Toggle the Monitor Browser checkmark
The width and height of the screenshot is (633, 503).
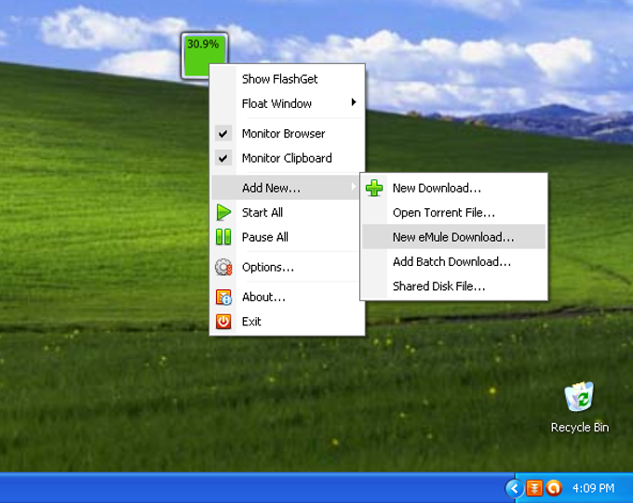tap(223, 134)
